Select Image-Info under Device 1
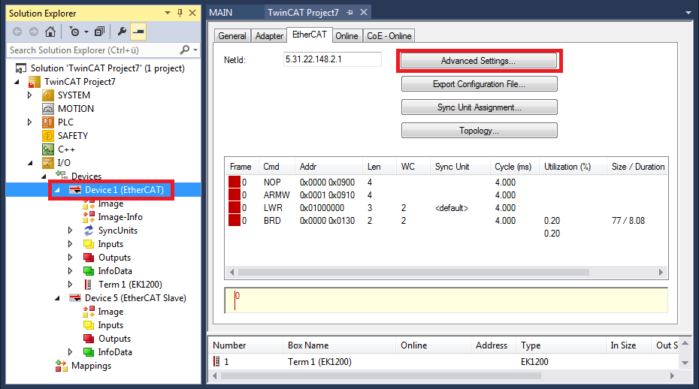This screenshot has height=389, width=699. pos(120,217)
